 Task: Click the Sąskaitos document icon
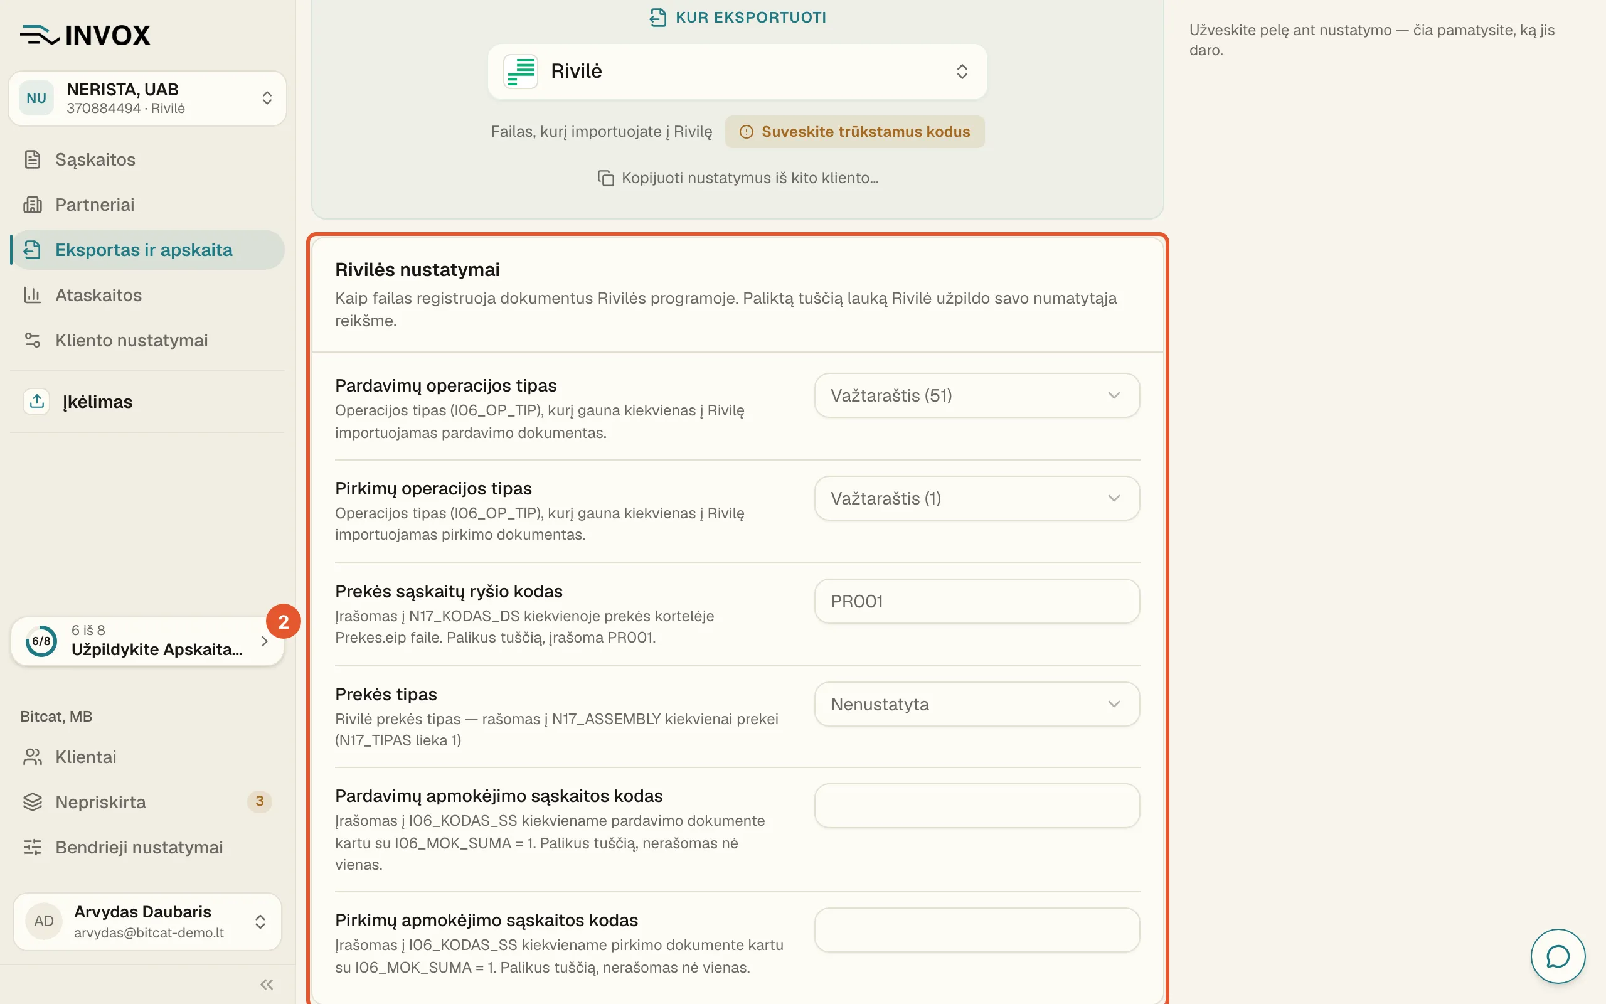tap(33, 159)
